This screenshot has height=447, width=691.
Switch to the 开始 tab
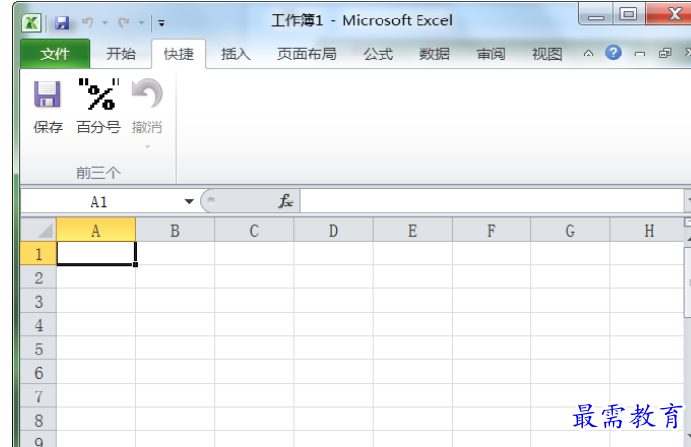tap(121, 54)
